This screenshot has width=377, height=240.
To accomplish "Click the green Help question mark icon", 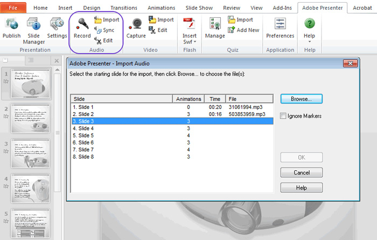I will 310,24.
